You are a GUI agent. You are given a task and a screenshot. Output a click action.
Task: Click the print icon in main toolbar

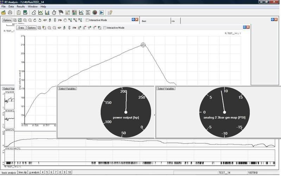tap(10, 13)
